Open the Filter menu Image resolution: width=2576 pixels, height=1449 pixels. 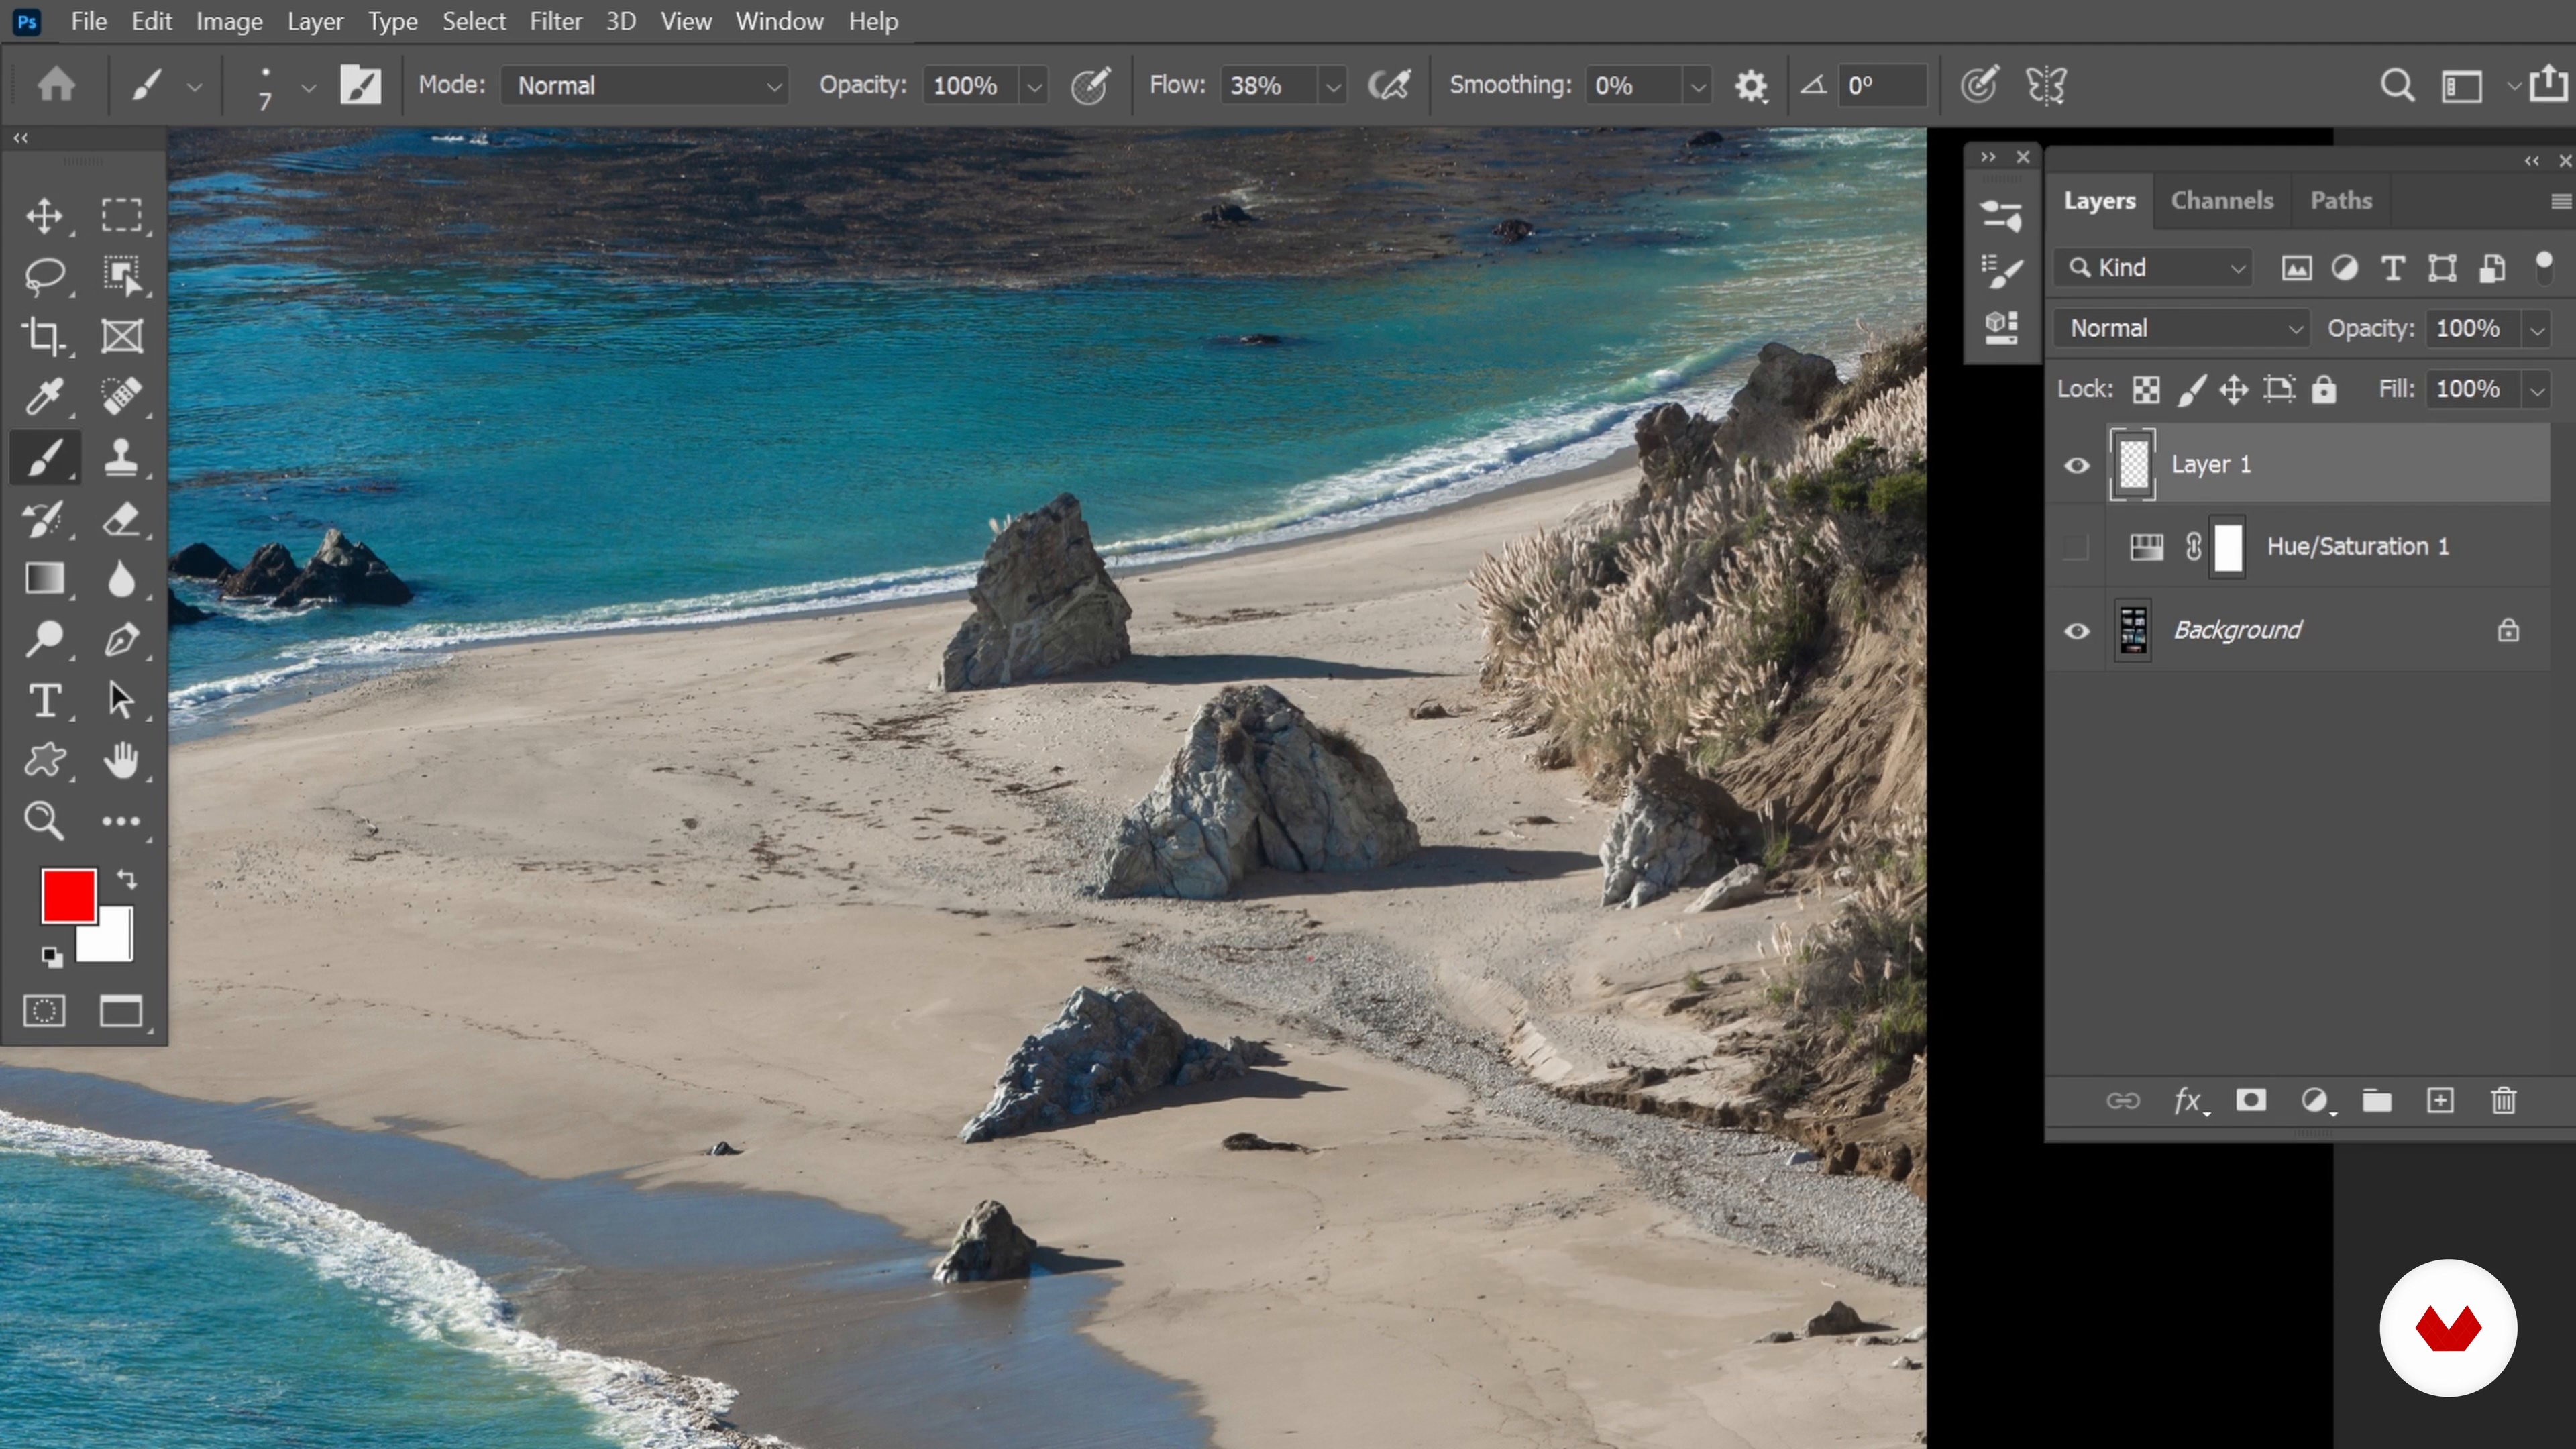555,21
